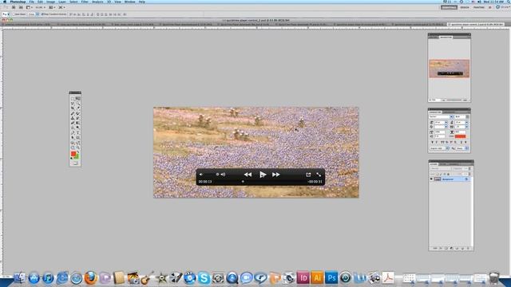Toggle Faux Bold in Character panel
The image size is (511, 287).
(x=433, y=142)
